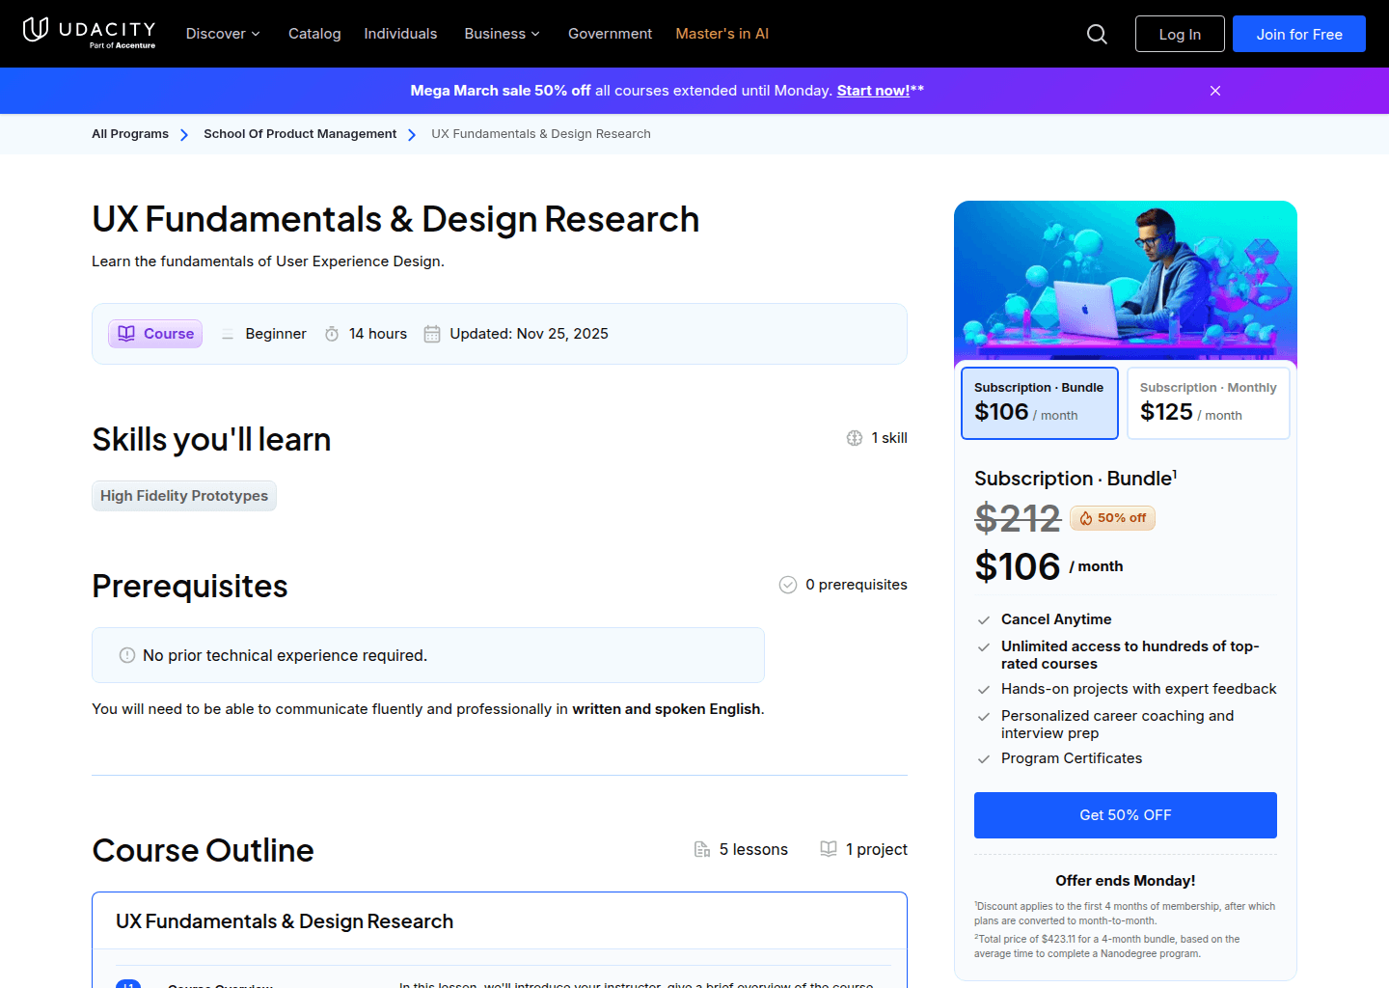Screen dimensions: 1389x988
Task: Open the search magnifier icon
Action: click(1097, 33)
